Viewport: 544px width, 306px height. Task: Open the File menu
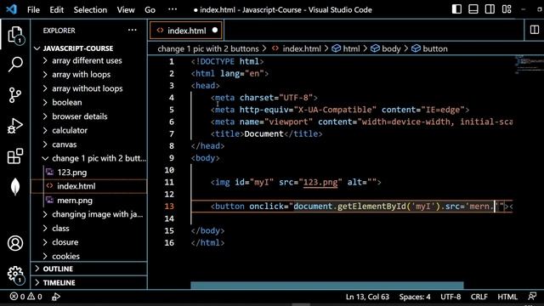point(33,9)
